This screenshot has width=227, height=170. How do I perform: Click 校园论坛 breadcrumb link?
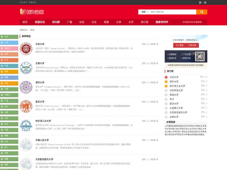pos(23,30)
